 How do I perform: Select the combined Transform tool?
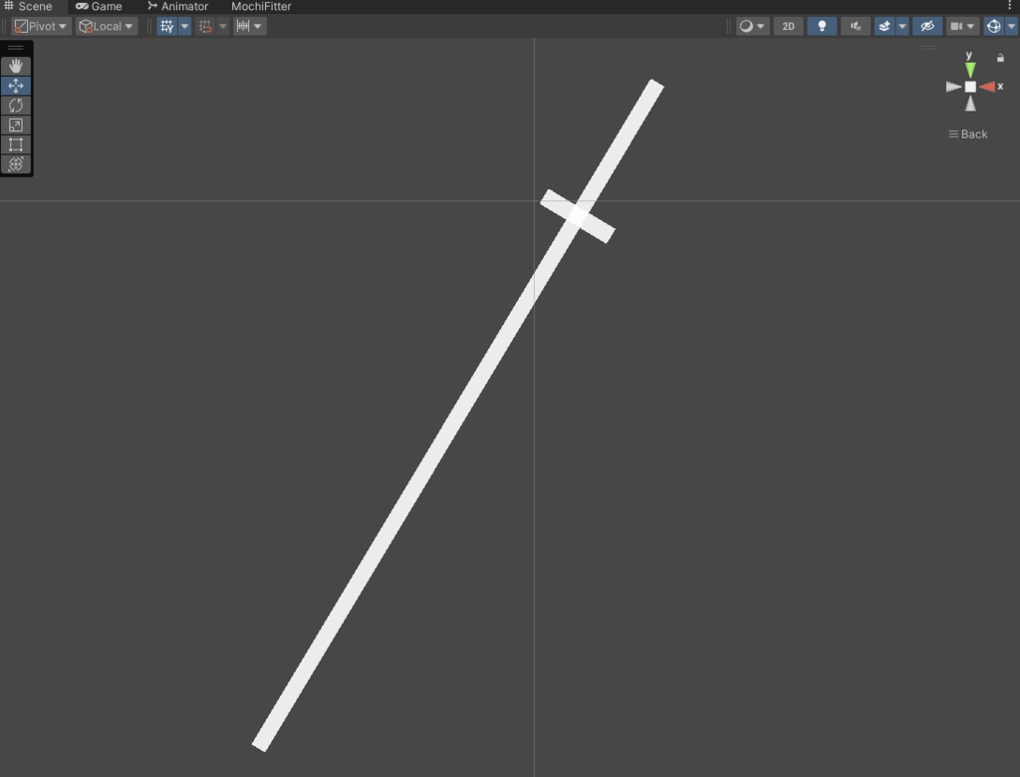[x=16, y=164]
